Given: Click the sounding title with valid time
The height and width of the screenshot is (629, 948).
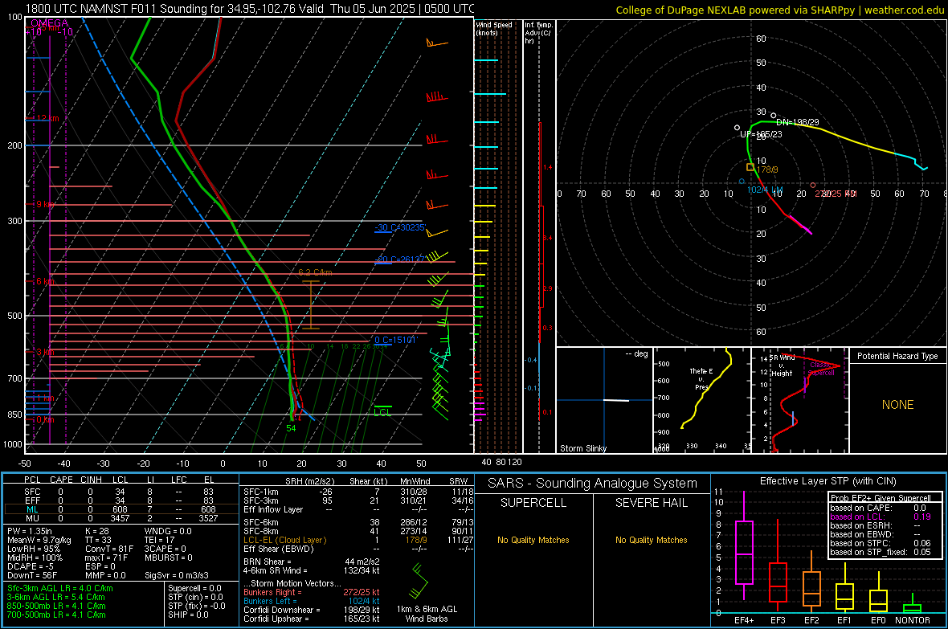Looking at the screenshot, I should tap(250, 9).
